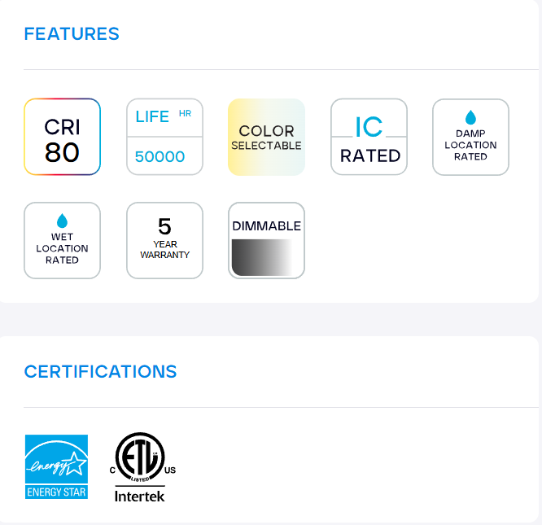Click the Energy Star certification logo
The image size is (542, 525).
(56, 466)
